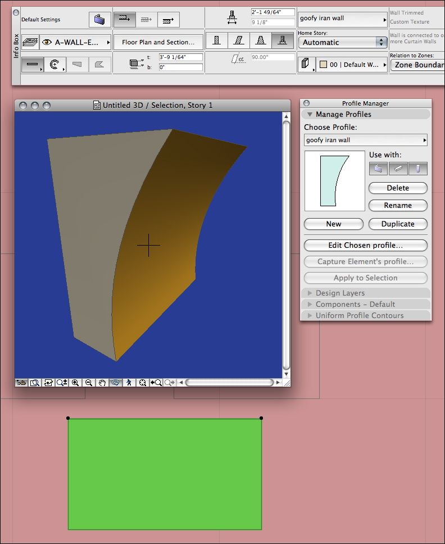Click the Default Settings wall tool icon
This screenshot has height=544, width=445.
click(99, 20)
